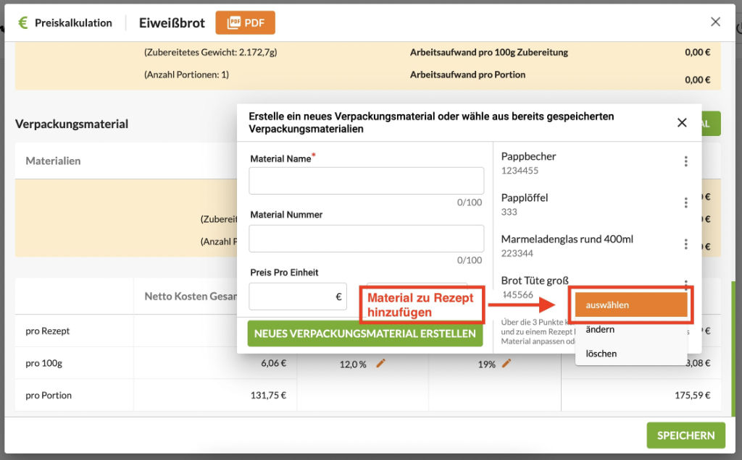
Task: Focus the Material Nummer input field
Action: coord(366,238)
